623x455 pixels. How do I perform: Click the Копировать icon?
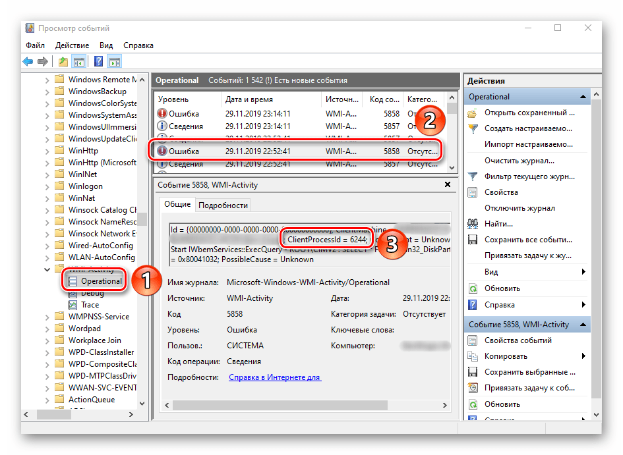[x=473, y=356]
